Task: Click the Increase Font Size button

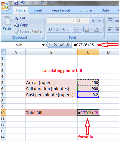Action: [x=93, y=21]
